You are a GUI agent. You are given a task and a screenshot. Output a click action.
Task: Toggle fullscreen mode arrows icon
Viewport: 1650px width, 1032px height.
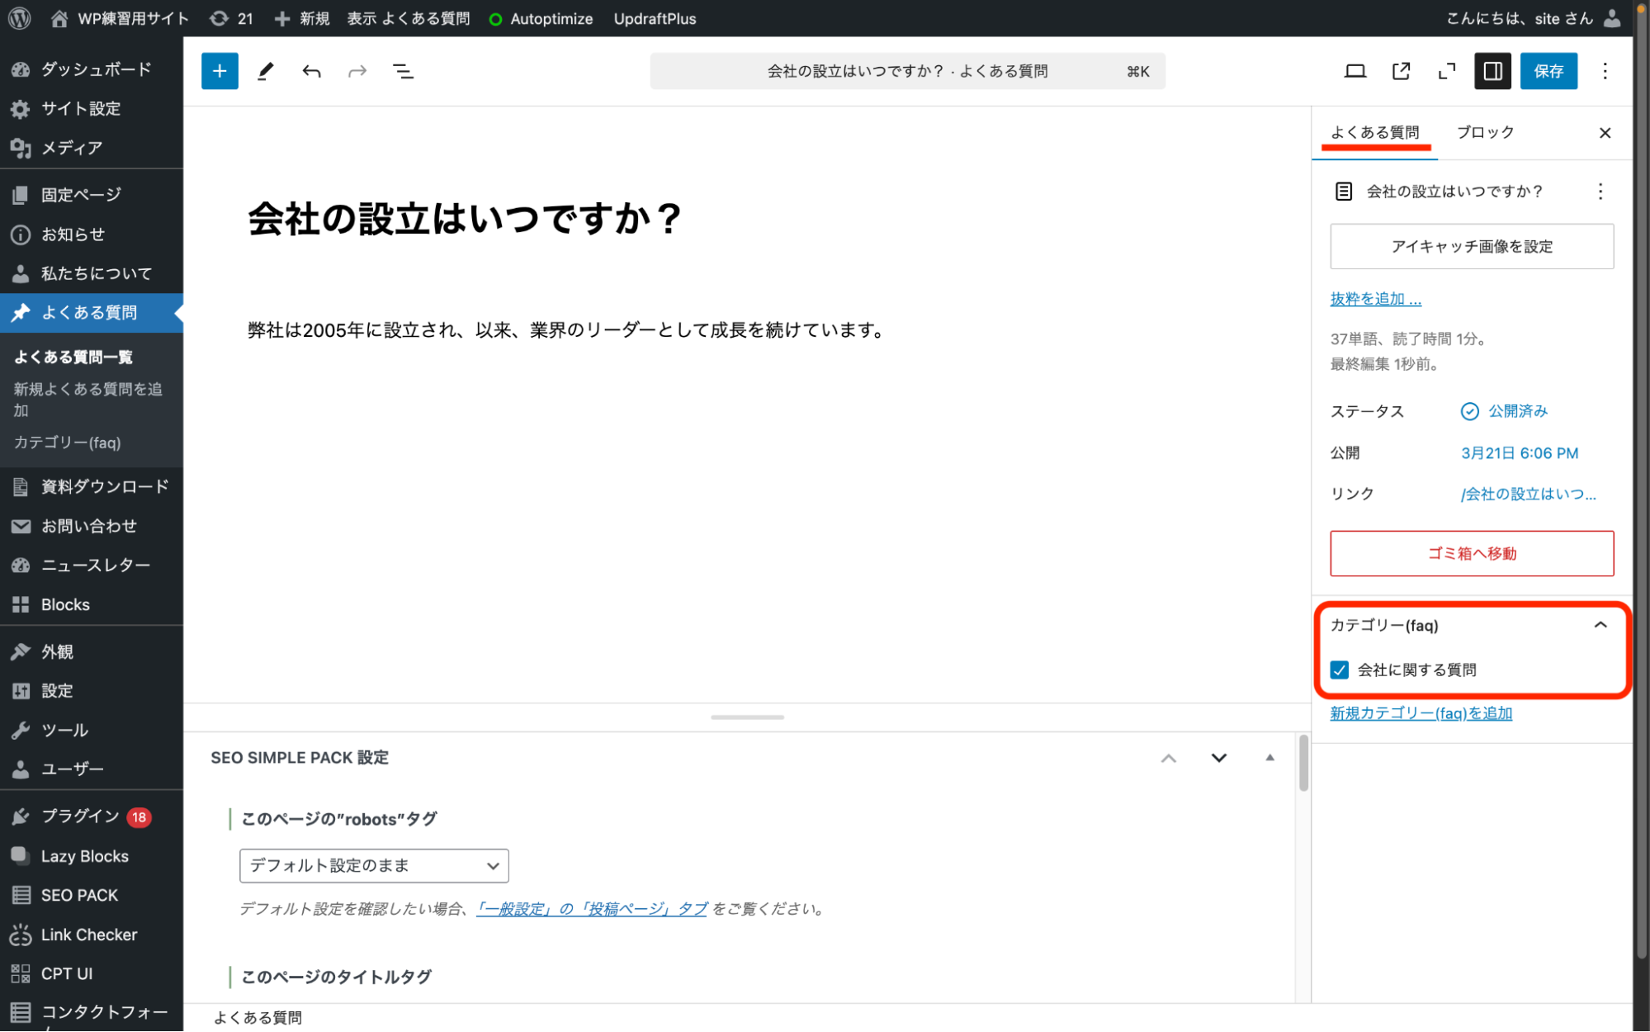1446,71
